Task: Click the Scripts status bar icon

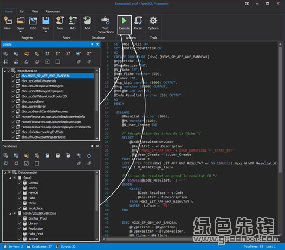Action: click(57, 247)
